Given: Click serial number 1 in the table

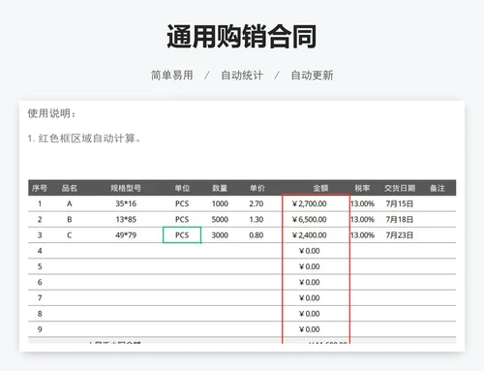Looking at the screenshot, I should click(x=40, y=203).
